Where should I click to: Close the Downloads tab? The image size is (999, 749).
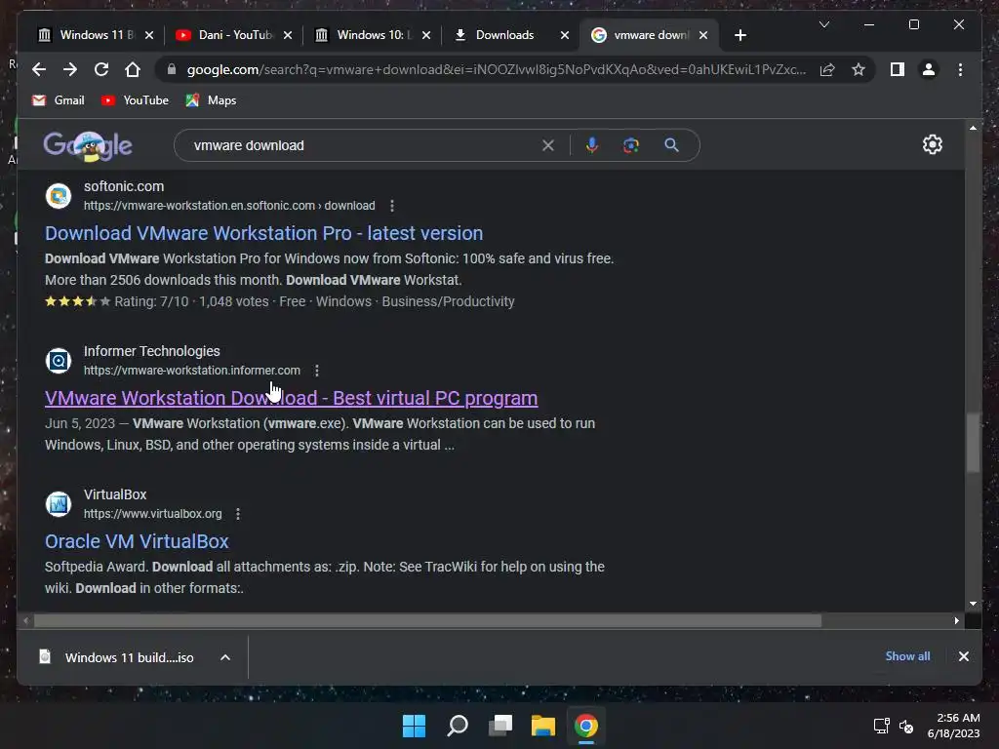(x=565, y=35)
